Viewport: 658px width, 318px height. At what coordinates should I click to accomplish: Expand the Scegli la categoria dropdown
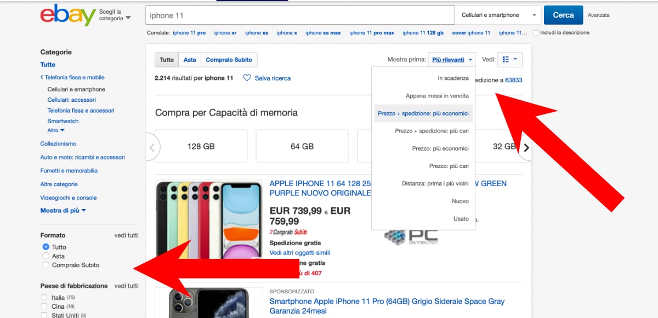tap(115, 15)
